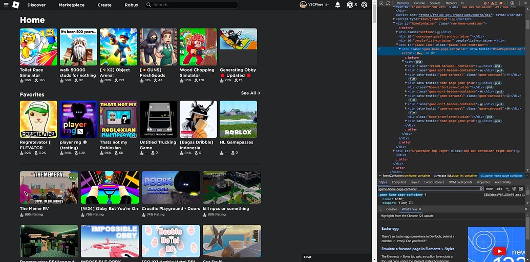The width and height of the screenshot is (530, 262).
Task: Open the DevTools settings gear
Action: click(513, 3)
